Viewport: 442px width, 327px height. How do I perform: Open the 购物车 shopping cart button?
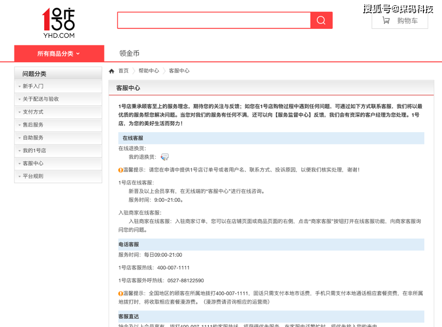400,21
